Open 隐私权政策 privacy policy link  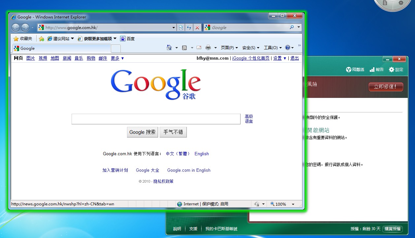163,181
